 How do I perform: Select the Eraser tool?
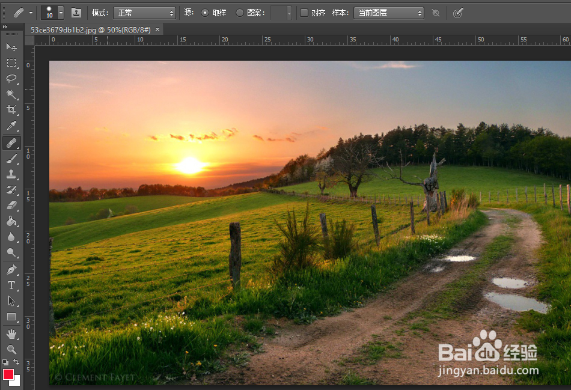11,206
